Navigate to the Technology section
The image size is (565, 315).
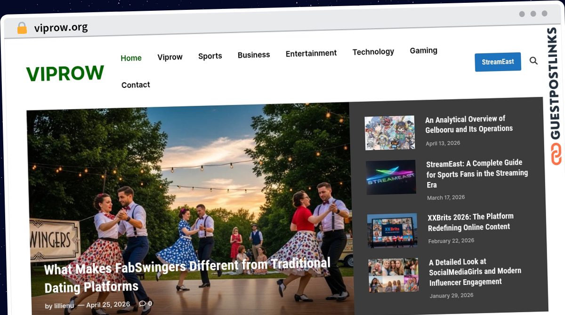click(x=373, y=52)
